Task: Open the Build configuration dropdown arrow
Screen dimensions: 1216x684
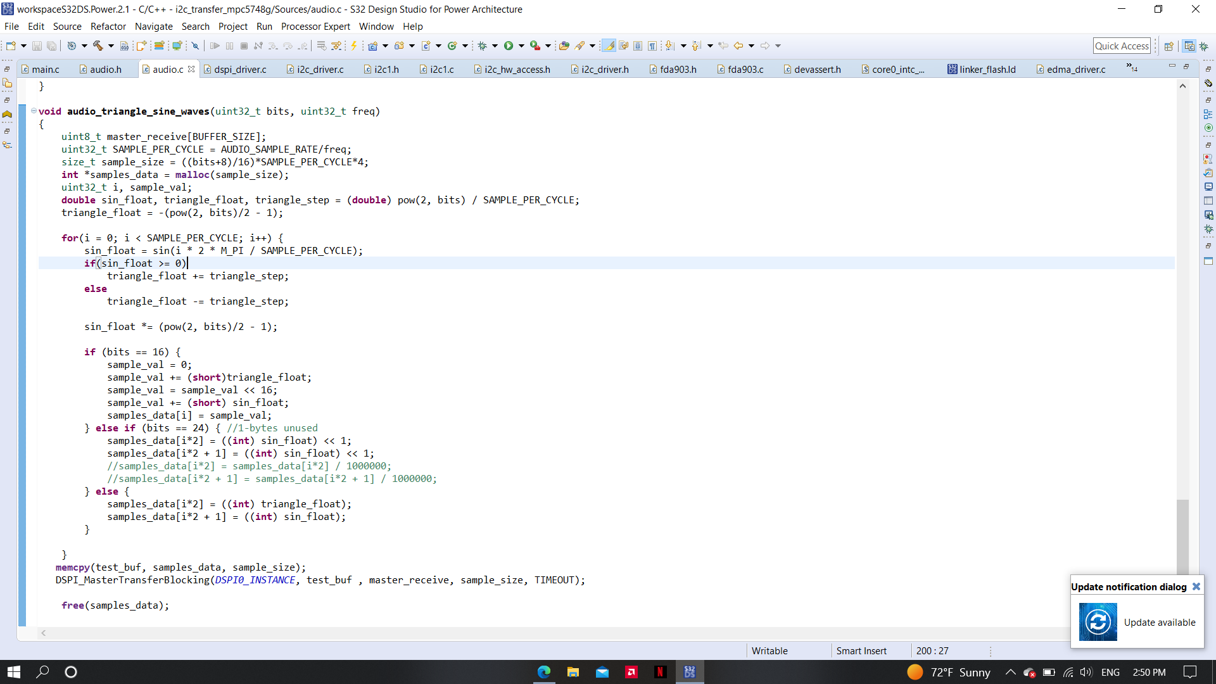Action: point(111,46)
